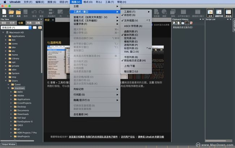The width and height of the screenshot is (235, 148).
Task: Click the 浏览器 browser view toolbar icon
Action: pyautogui.click(x=156, y=13)
